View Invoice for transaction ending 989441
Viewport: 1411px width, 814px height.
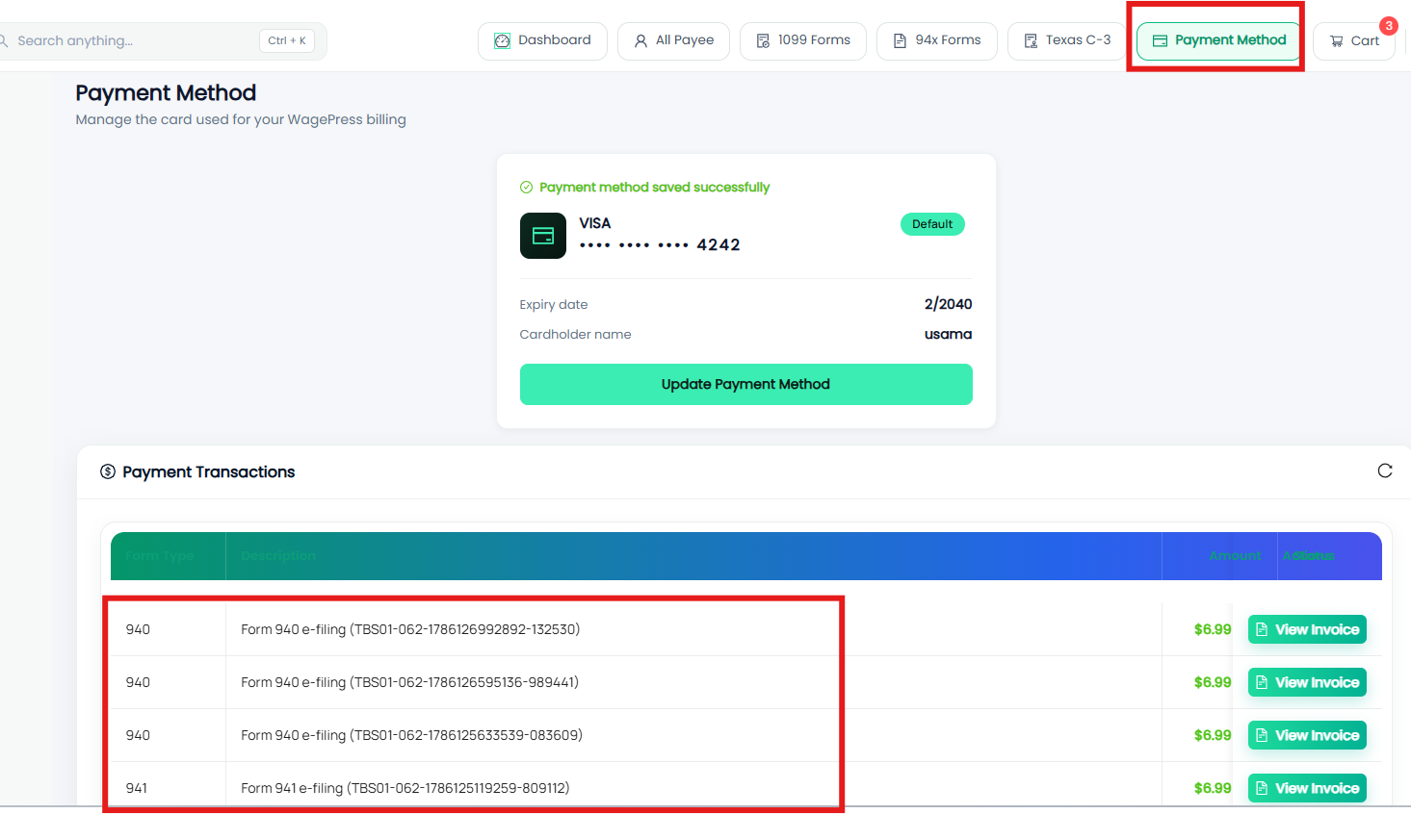pos(1307,682)
